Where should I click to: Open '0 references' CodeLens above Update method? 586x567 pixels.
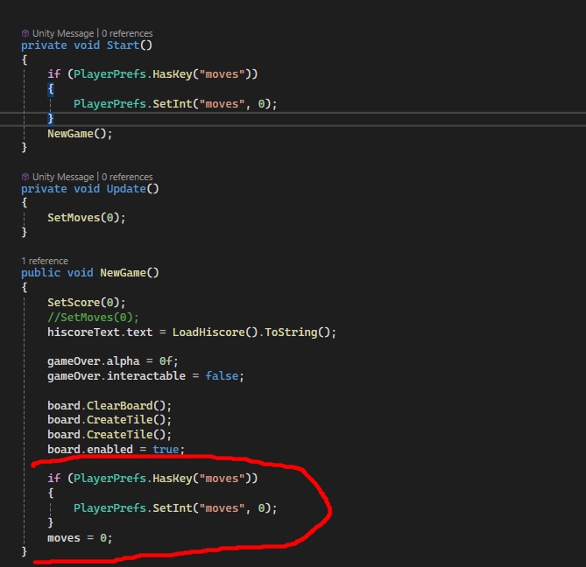tap(127, 177)
